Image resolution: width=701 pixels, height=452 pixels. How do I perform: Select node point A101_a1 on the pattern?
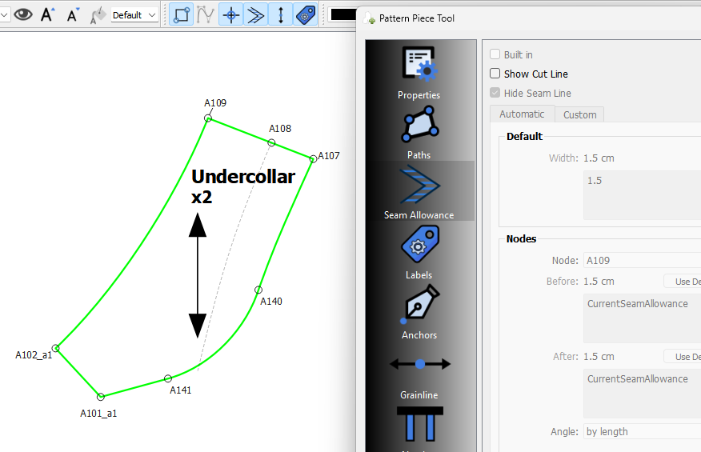101,397
